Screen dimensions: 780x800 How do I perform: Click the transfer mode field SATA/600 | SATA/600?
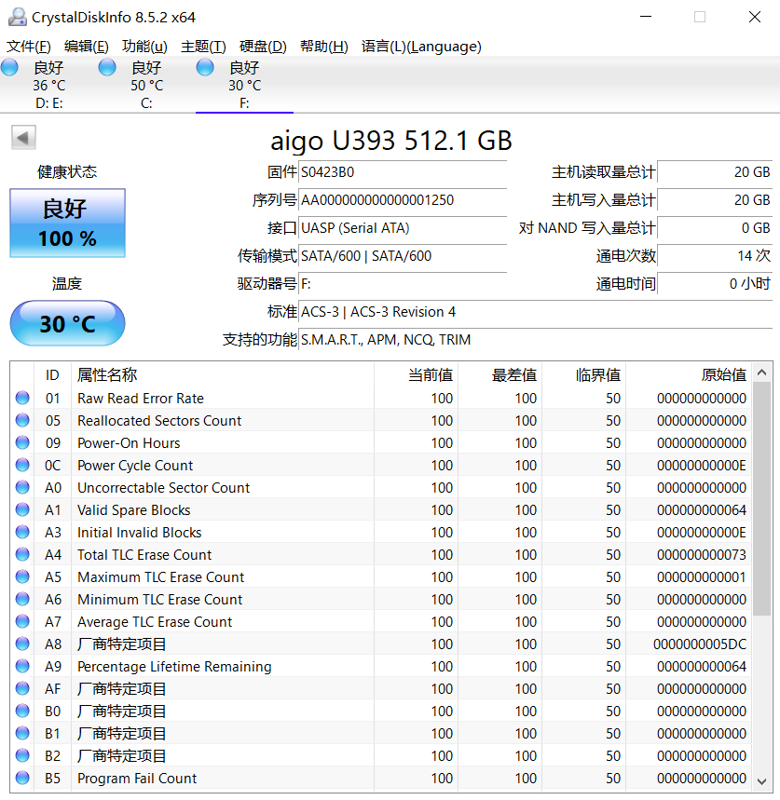tap(403, 255)
